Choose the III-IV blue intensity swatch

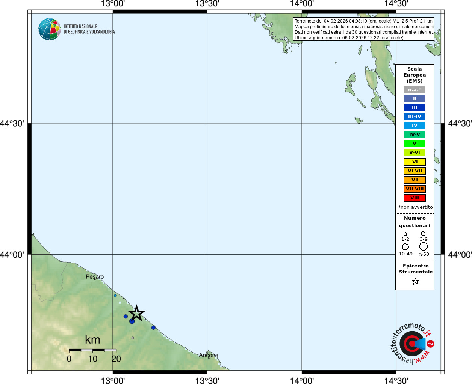pyautogui.click(x=415, y=117)
